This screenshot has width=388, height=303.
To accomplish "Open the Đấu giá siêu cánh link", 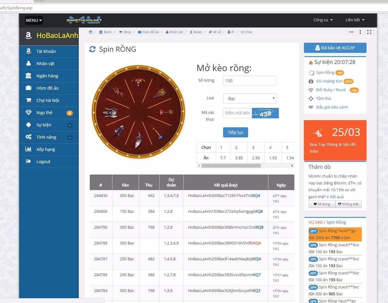I will pyautogui.click(x=332, y=107).
